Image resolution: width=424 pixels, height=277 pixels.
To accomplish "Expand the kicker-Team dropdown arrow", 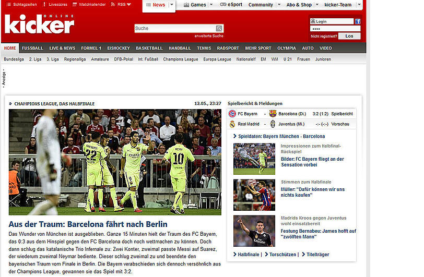I will pos(359,5).
